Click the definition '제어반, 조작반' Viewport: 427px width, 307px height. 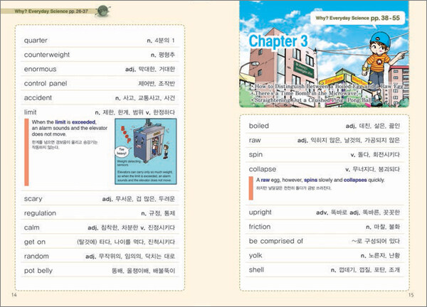coord(157,83)
